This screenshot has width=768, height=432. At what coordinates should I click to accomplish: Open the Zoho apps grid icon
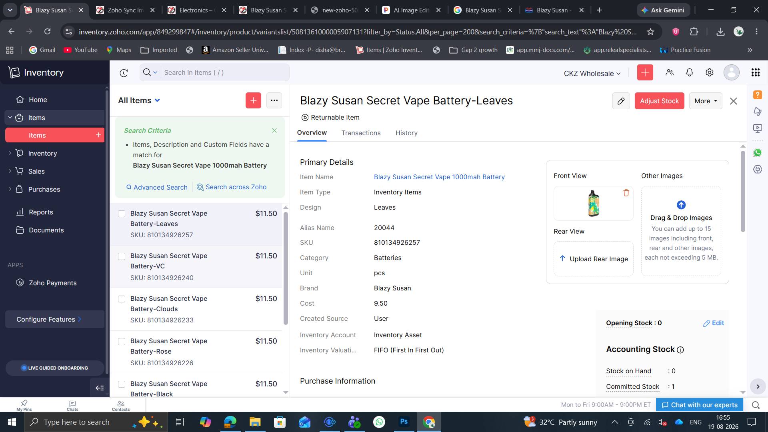pyautogui.click(x=756, y=72)
